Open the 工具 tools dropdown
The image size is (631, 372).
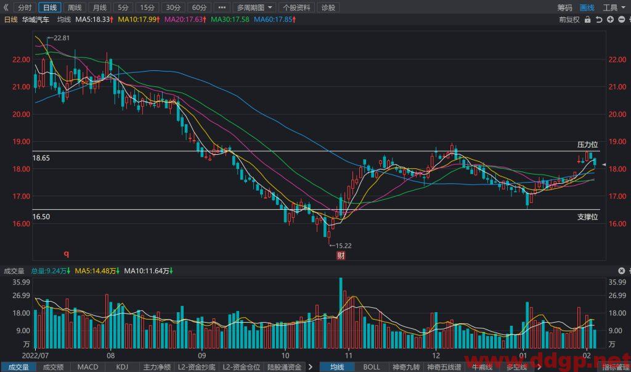click(x=614, y=7)
